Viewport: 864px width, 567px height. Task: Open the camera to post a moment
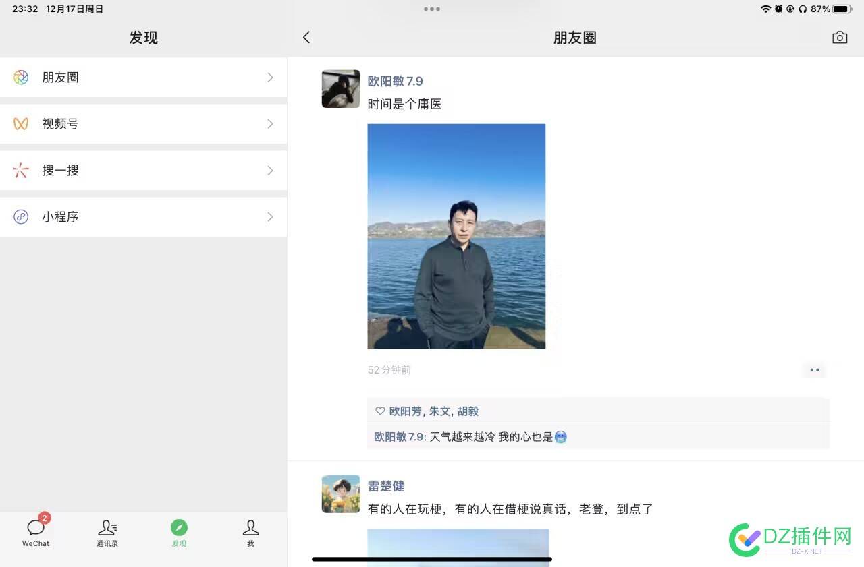(840, 38)
